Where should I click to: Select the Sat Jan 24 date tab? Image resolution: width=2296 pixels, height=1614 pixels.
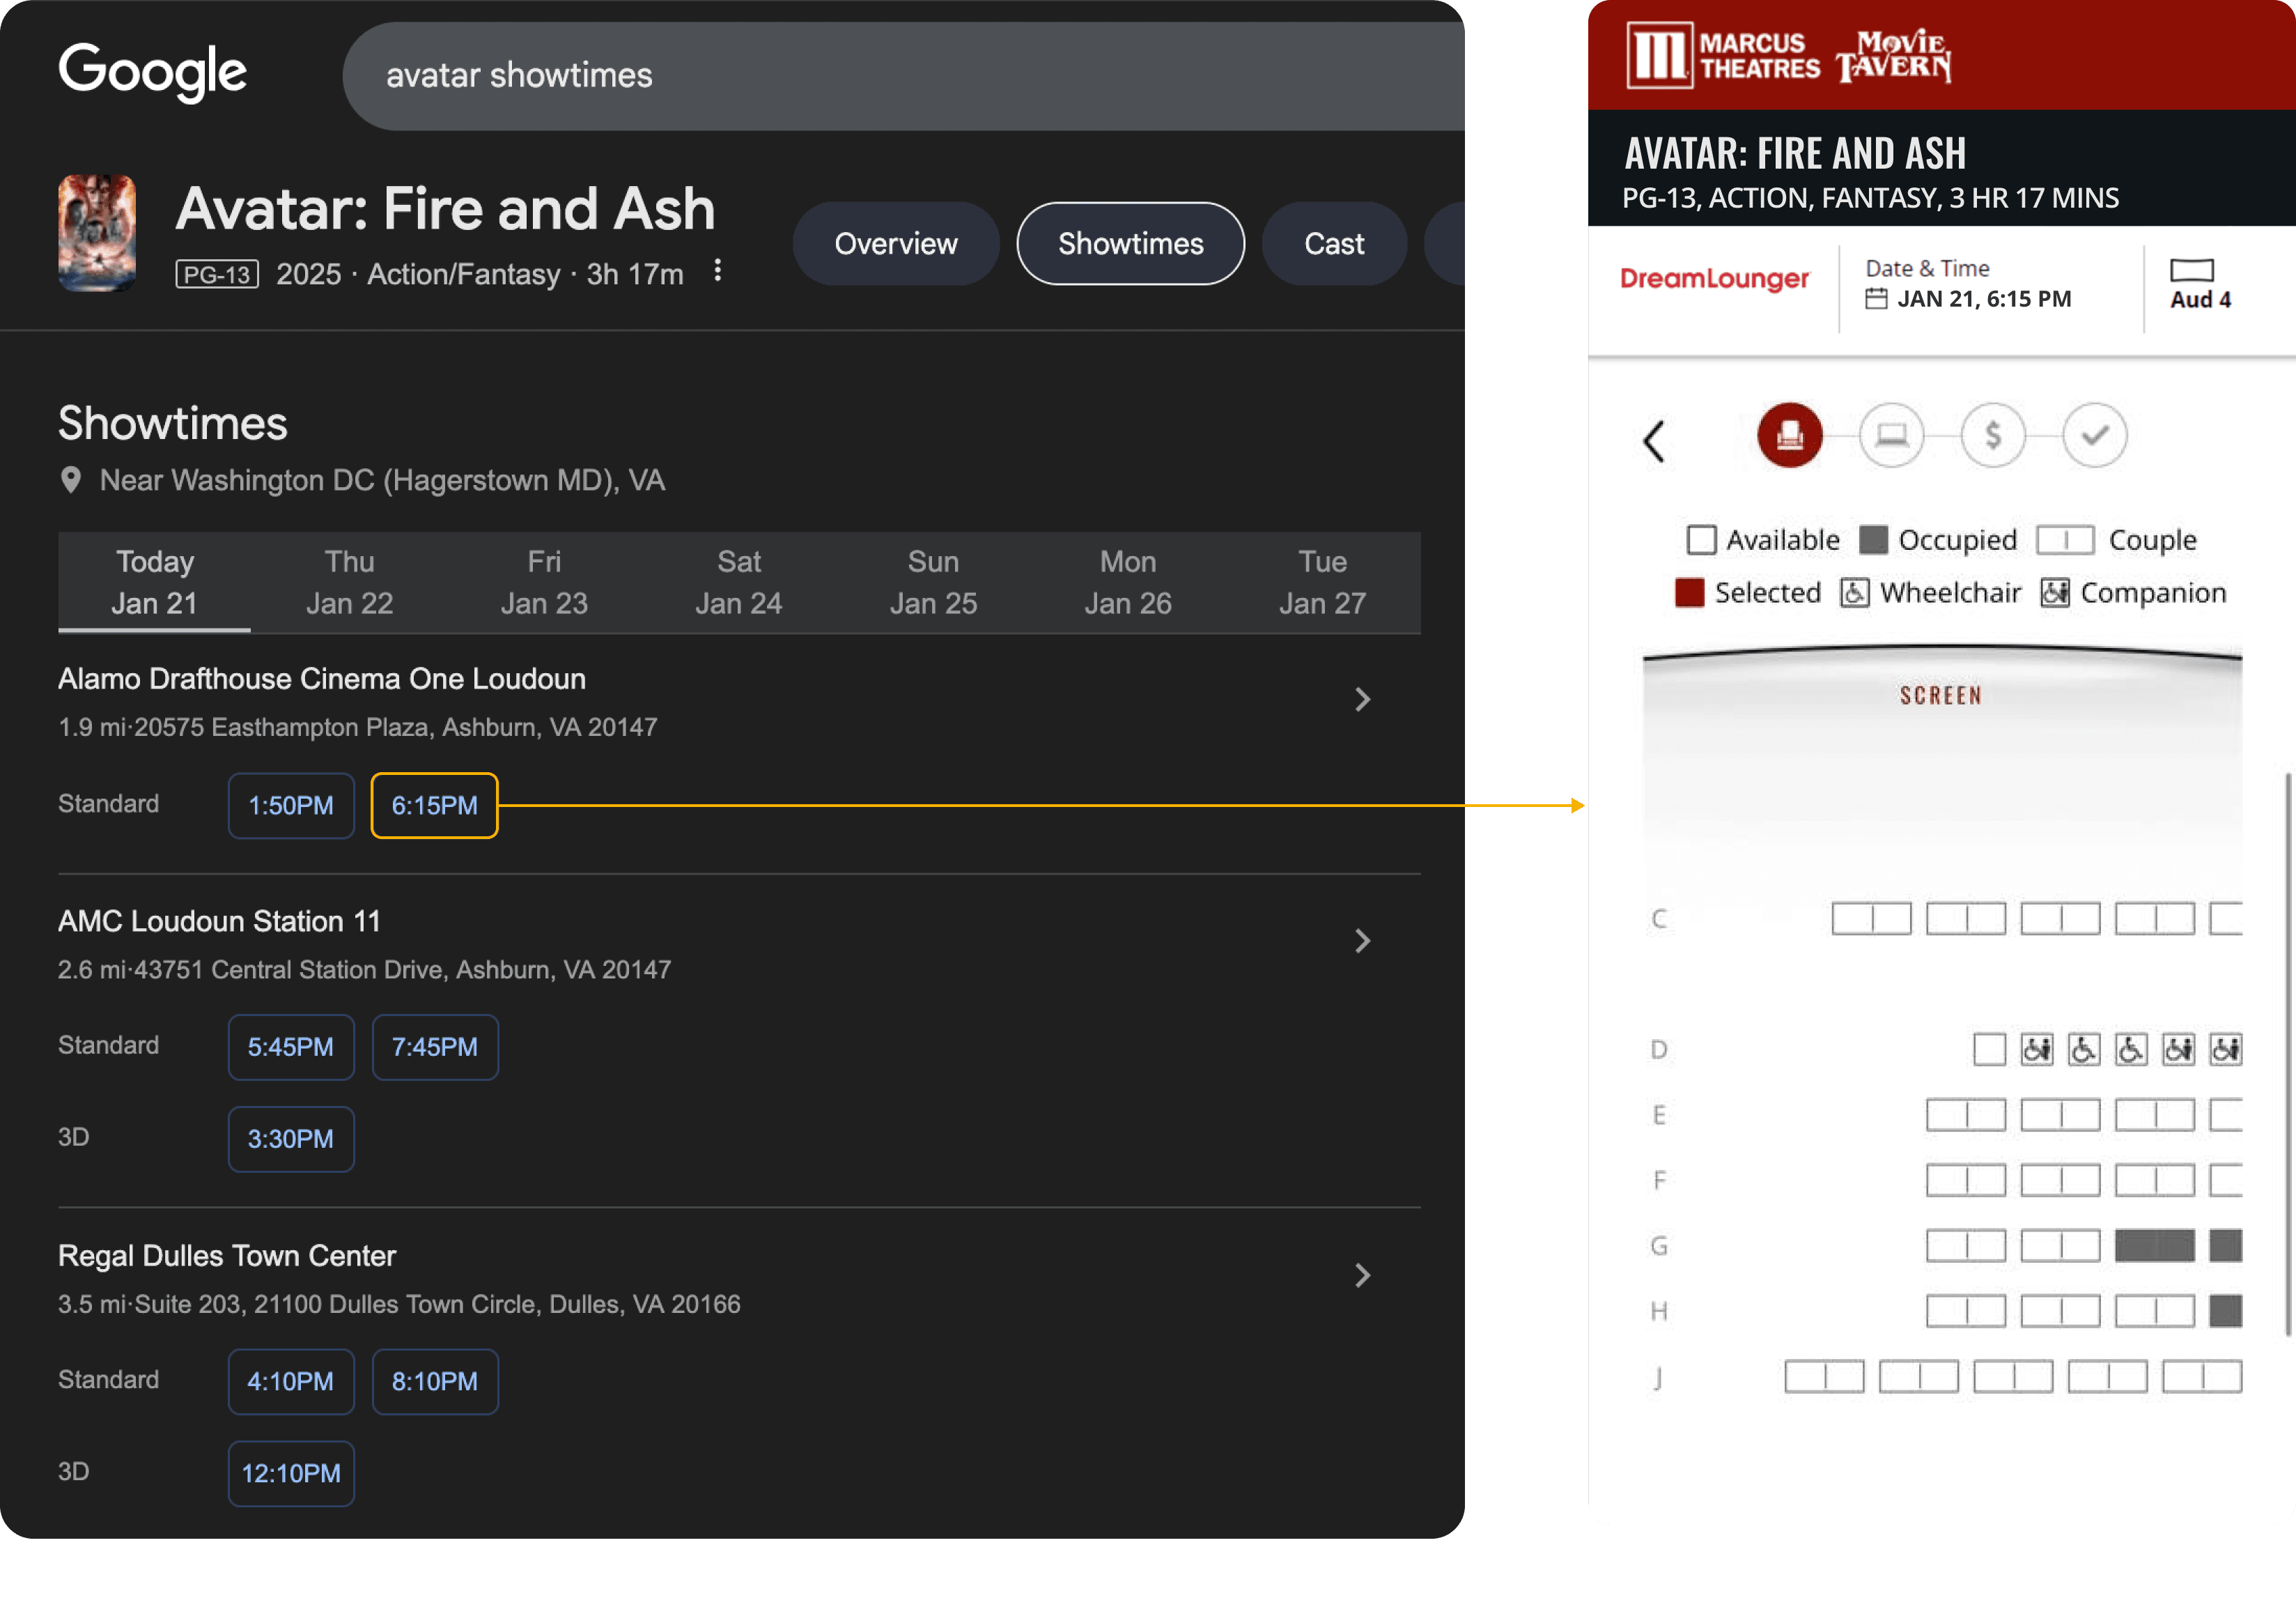point(738,583)
